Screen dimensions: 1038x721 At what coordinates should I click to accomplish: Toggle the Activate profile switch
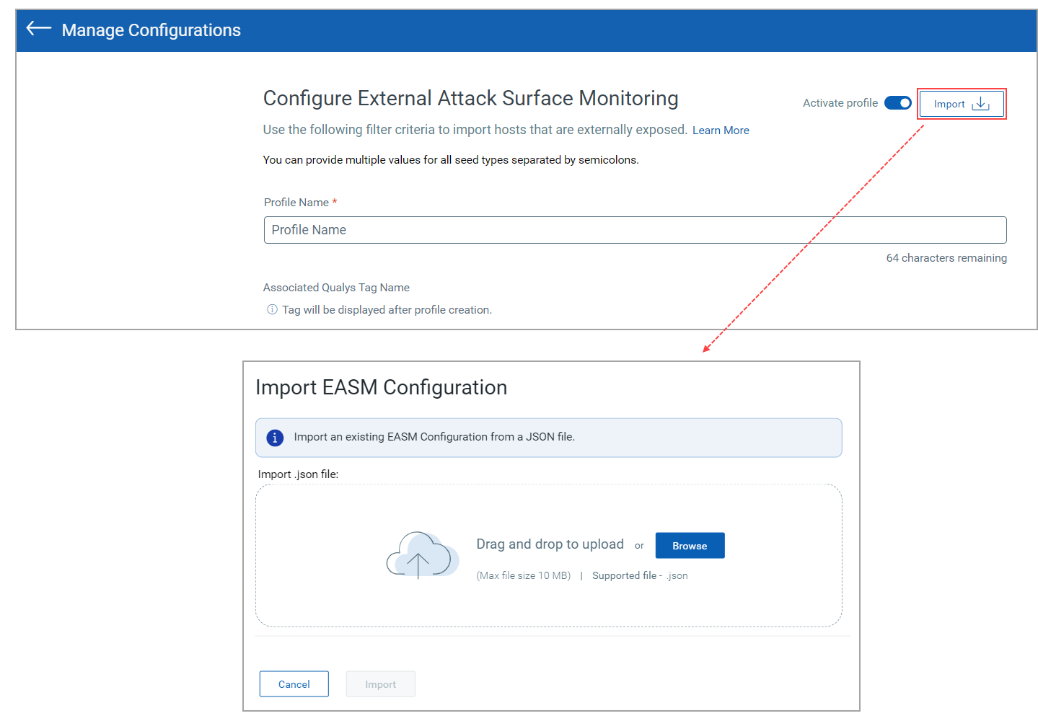(898, 103)
